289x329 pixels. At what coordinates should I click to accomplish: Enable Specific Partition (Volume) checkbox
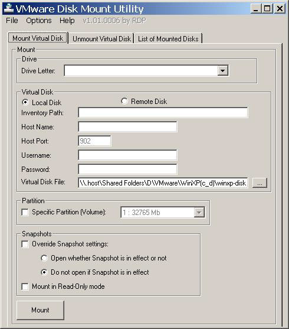point(25,212)
